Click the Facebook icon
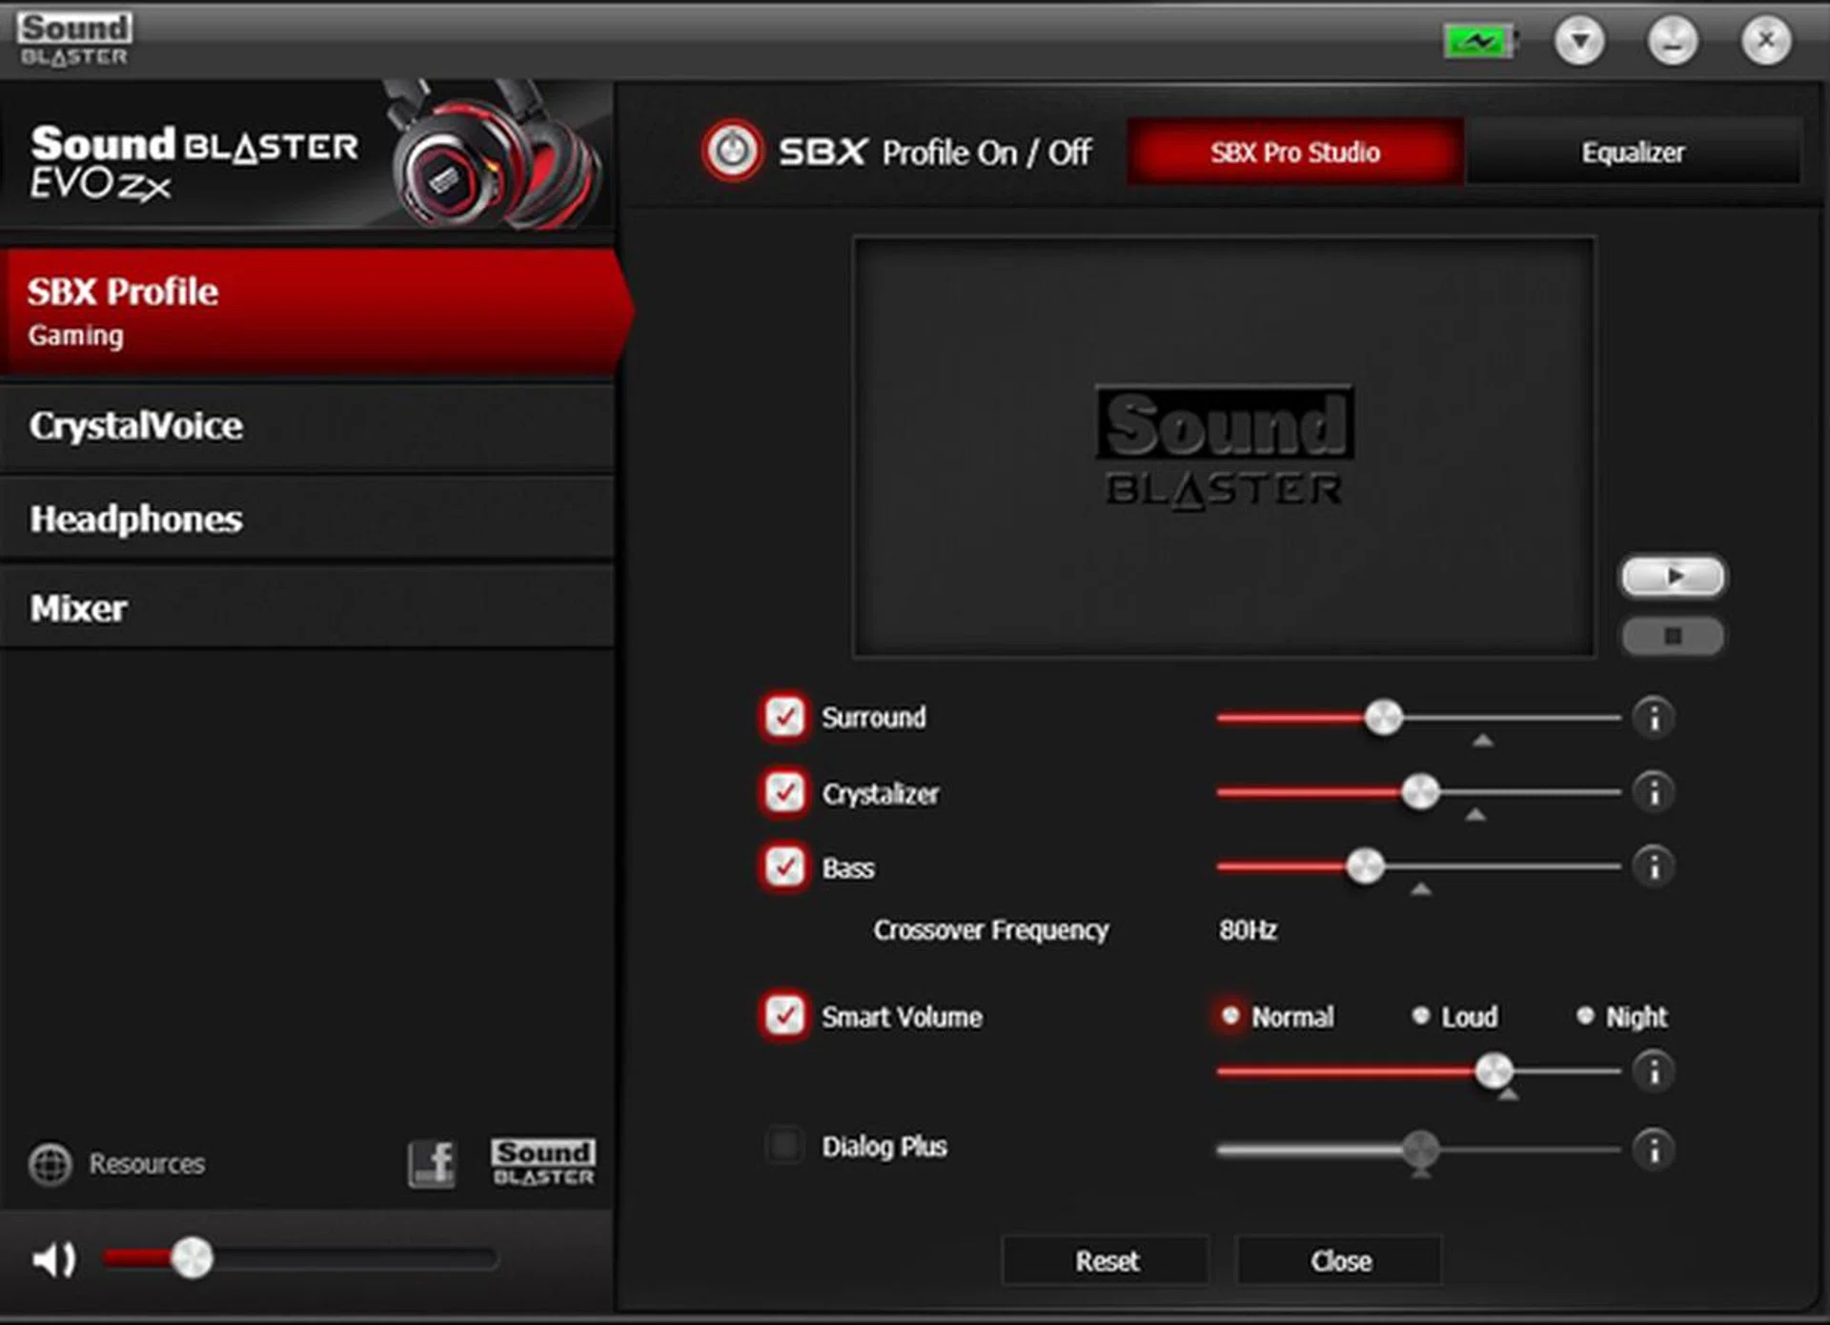This screenshot has height=1325, width=1830. (432, 1163)
